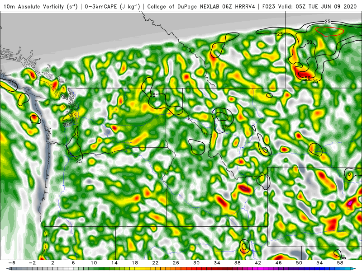Click the "54" color scale label
Image resolution: width=362 pixels, height=271 pixels.
(319, 263)
